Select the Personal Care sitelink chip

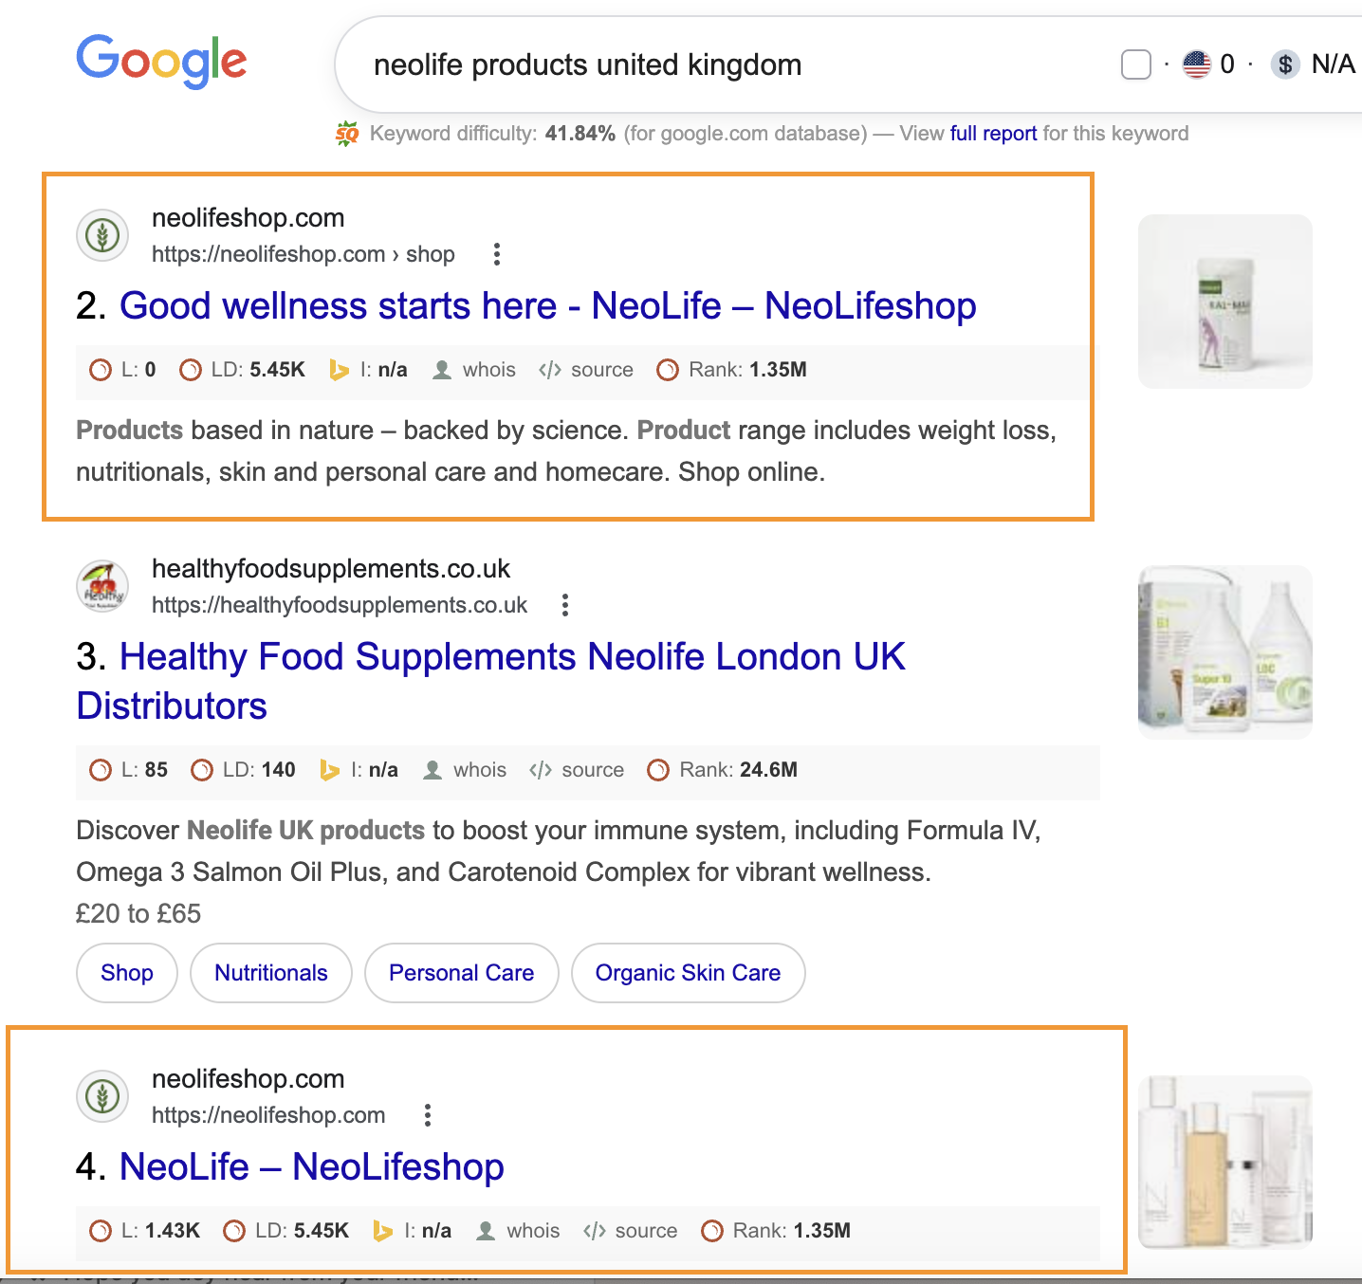pyautogui.click(x=461, y=973)
